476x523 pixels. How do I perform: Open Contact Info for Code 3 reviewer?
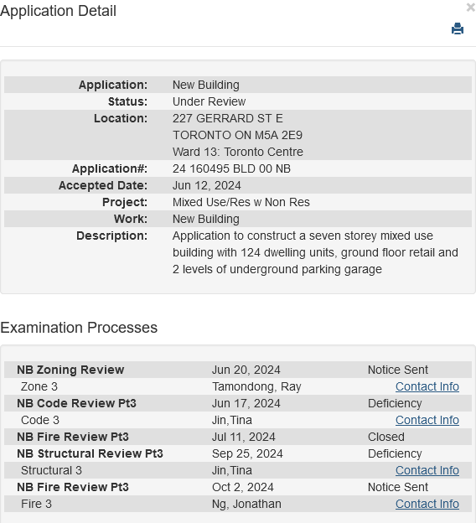(x=427, y=420)
